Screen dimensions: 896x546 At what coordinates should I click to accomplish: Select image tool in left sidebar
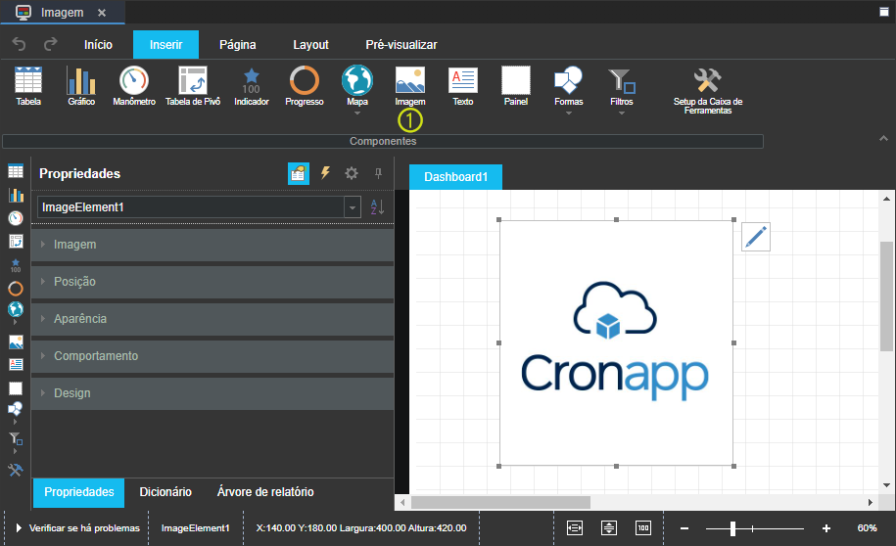click(16, 341)
